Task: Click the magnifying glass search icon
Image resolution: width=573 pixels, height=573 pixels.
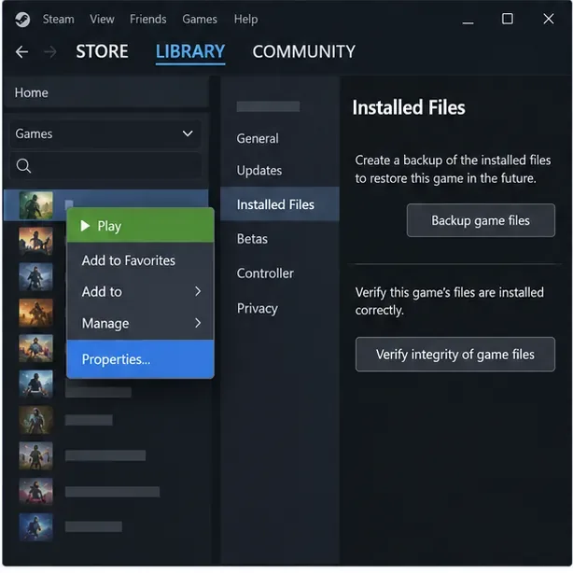Action: click(23, 165)
